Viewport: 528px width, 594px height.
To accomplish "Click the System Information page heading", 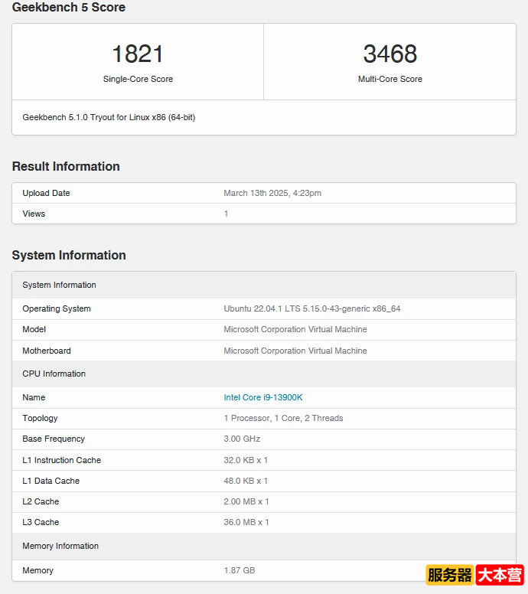I will (x=69, y=256).
